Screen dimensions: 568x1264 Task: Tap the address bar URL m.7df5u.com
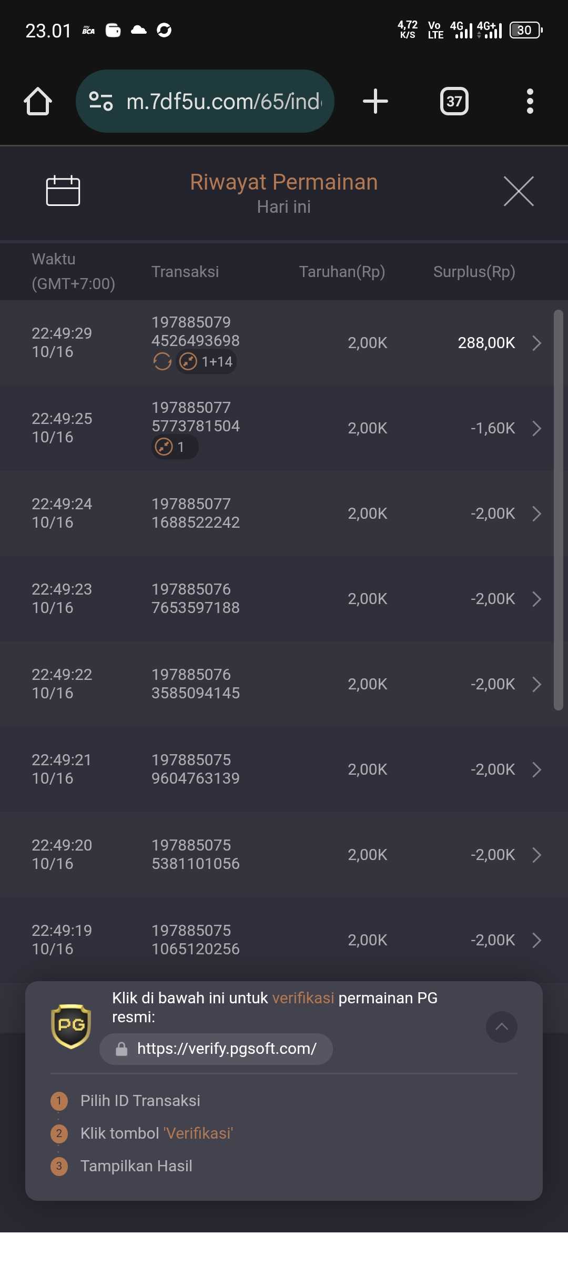(x=224, y=101)
